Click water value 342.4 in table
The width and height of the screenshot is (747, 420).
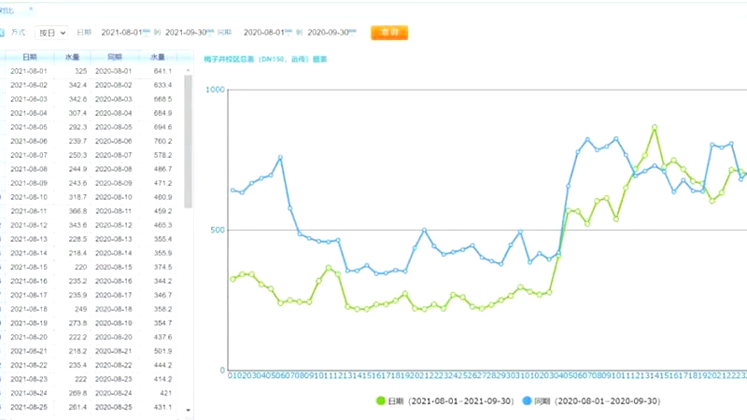click(x=78, y=85)
